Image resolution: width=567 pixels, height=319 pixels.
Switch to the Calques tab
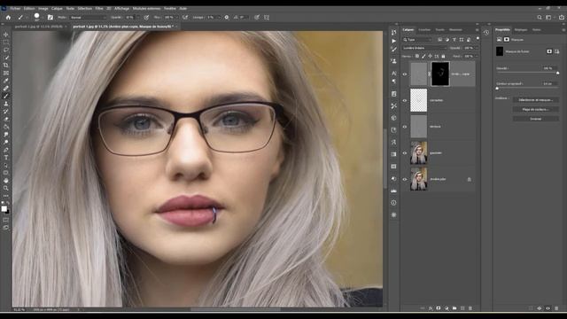click(408, 30)
